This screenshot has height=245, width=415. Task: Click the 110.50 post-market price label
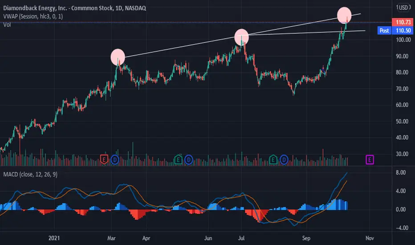(402, 30)
